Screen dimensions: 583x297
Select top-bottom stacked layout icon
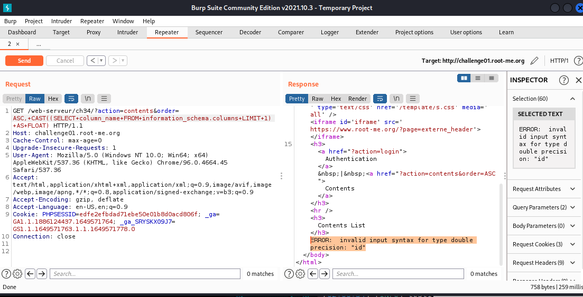click(478, 78)
